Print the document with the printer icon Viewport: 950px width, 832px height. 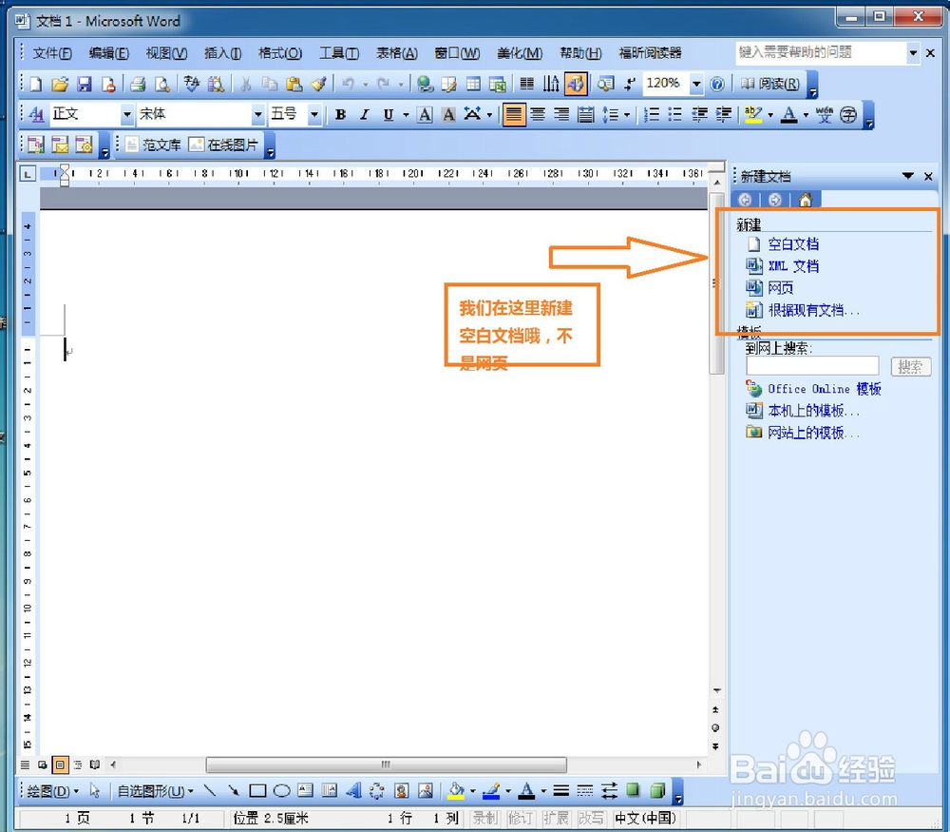pos(138,84)
